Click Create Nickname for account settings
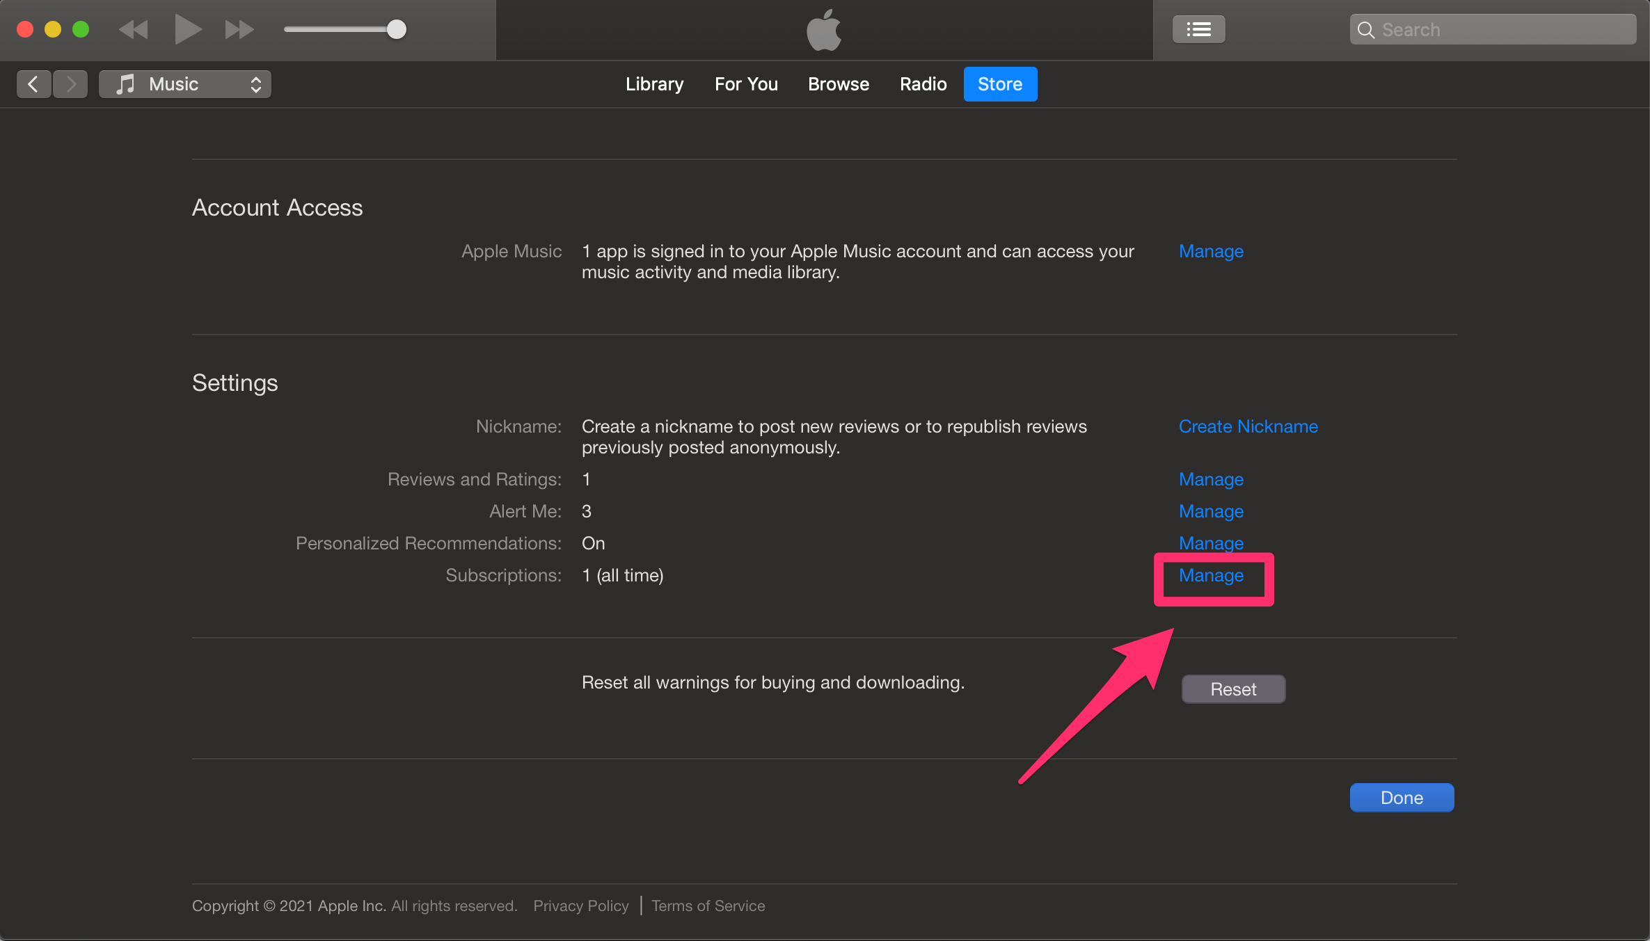Viewport: 1650px width, 941px height. tap(1248, 426)
